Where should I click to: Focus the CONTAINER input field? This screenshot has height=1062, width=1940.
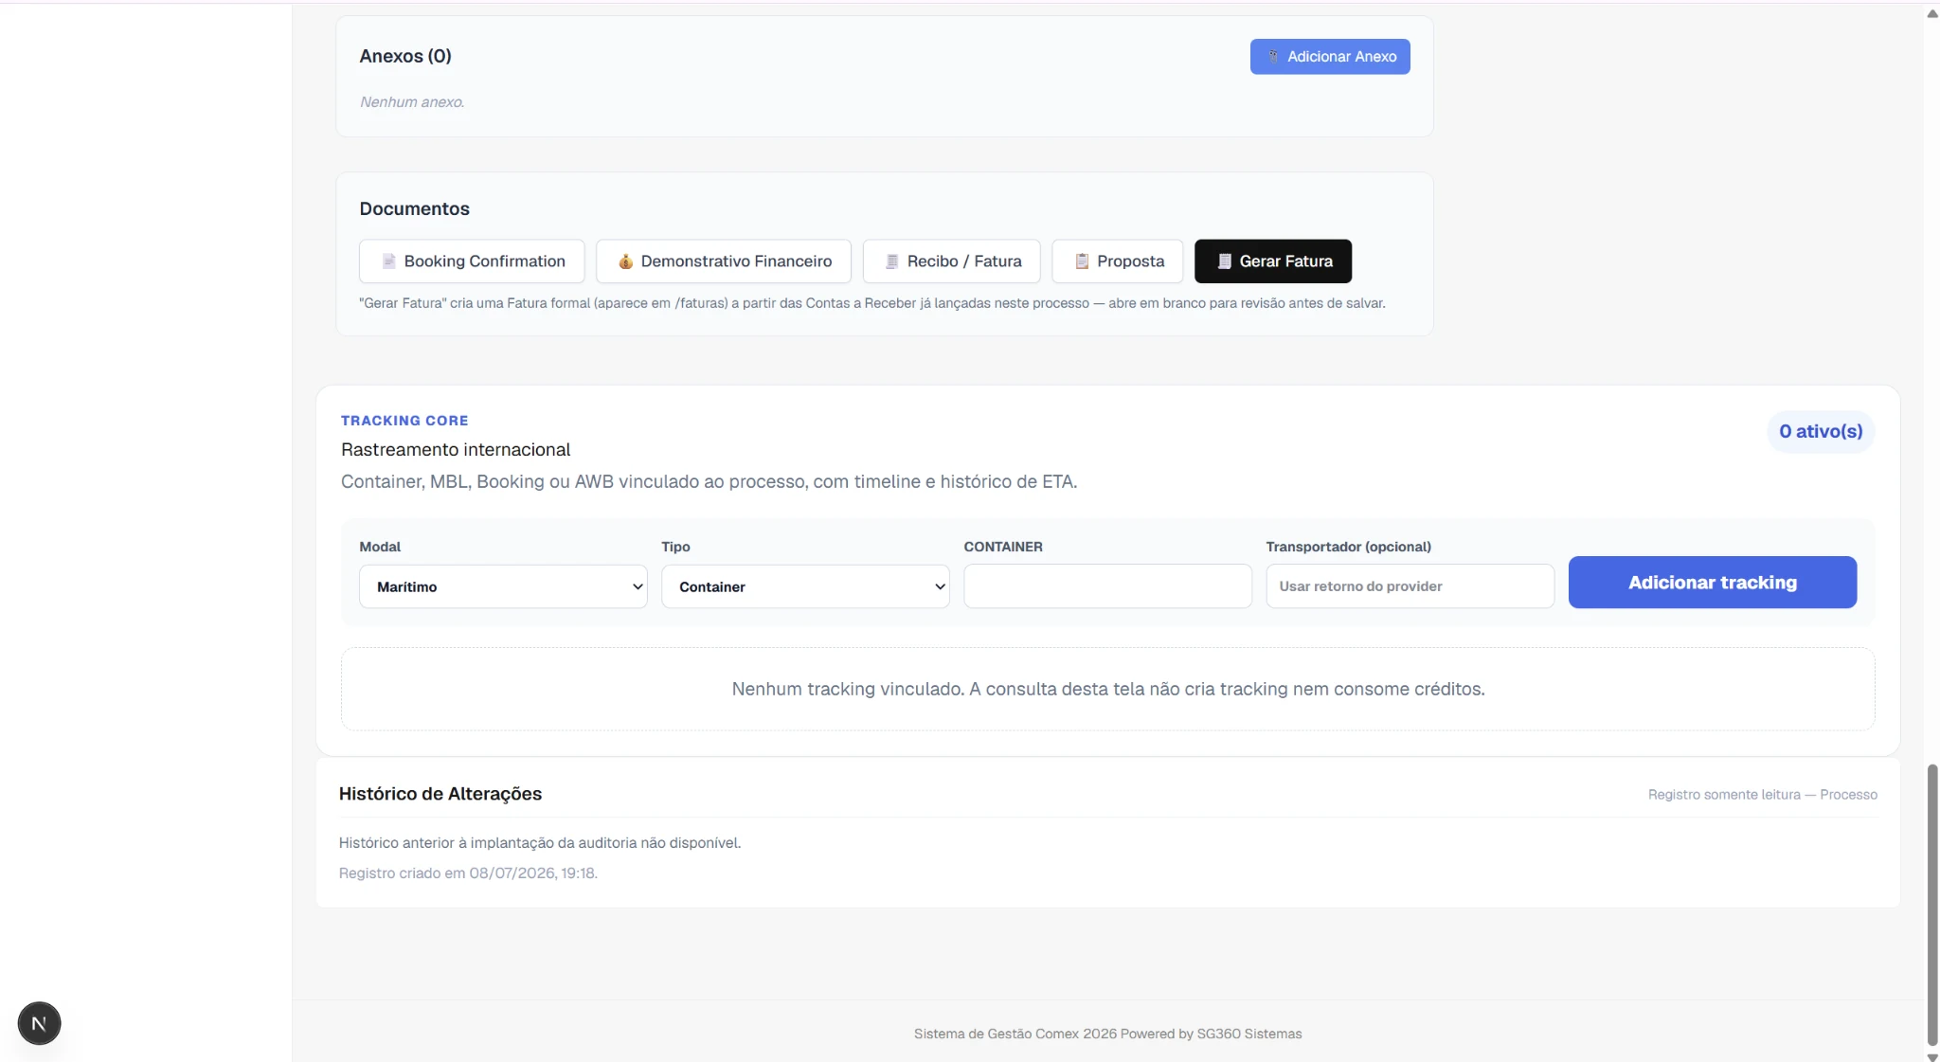pos(1107,586)
